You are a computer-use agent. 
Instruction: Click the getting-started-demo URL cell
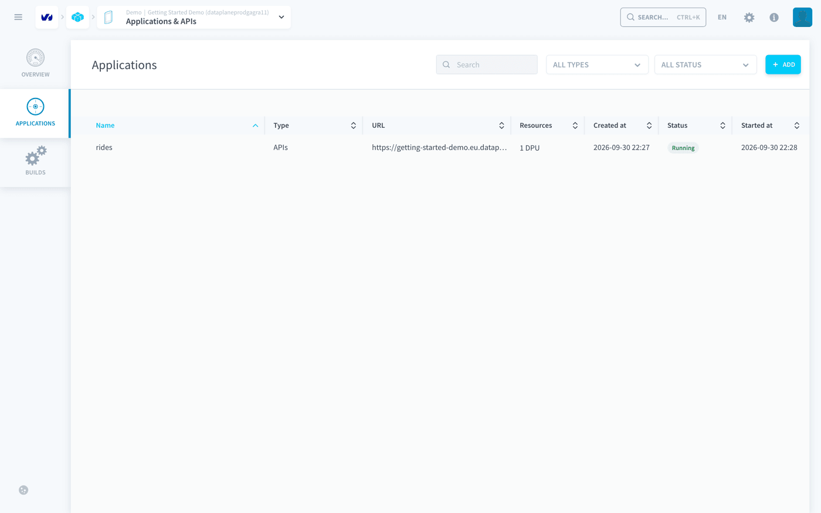pyautogui.click(x=439, y=148)
